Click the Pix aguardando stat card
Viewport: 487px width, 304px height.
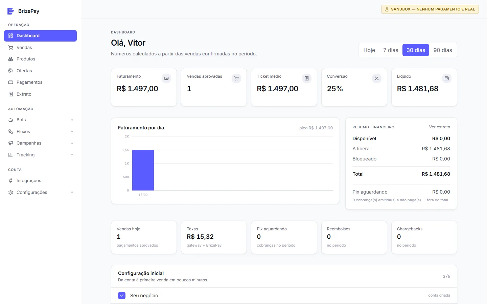click(x=284, y=237)
